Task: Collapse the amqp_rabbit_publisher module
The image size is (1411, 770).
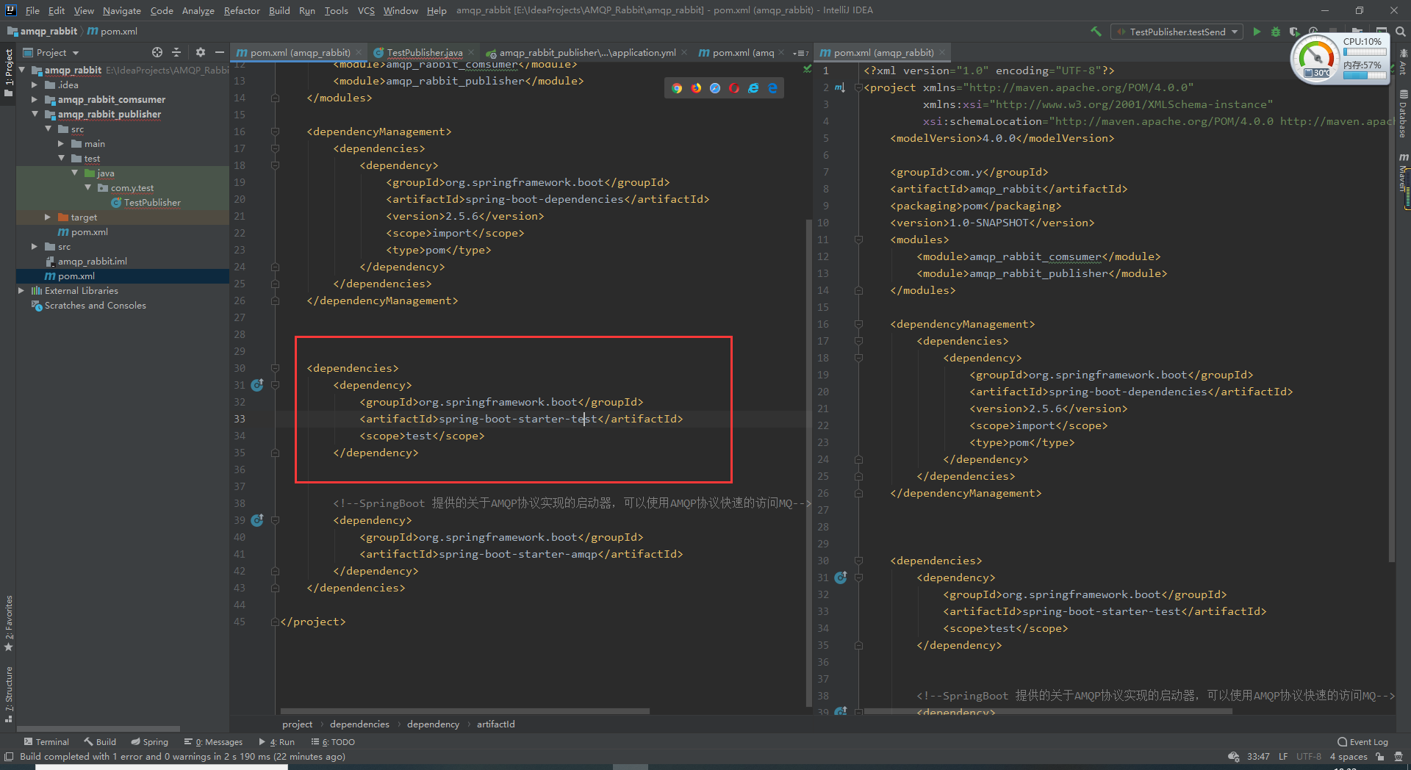Action: (35, 114)
